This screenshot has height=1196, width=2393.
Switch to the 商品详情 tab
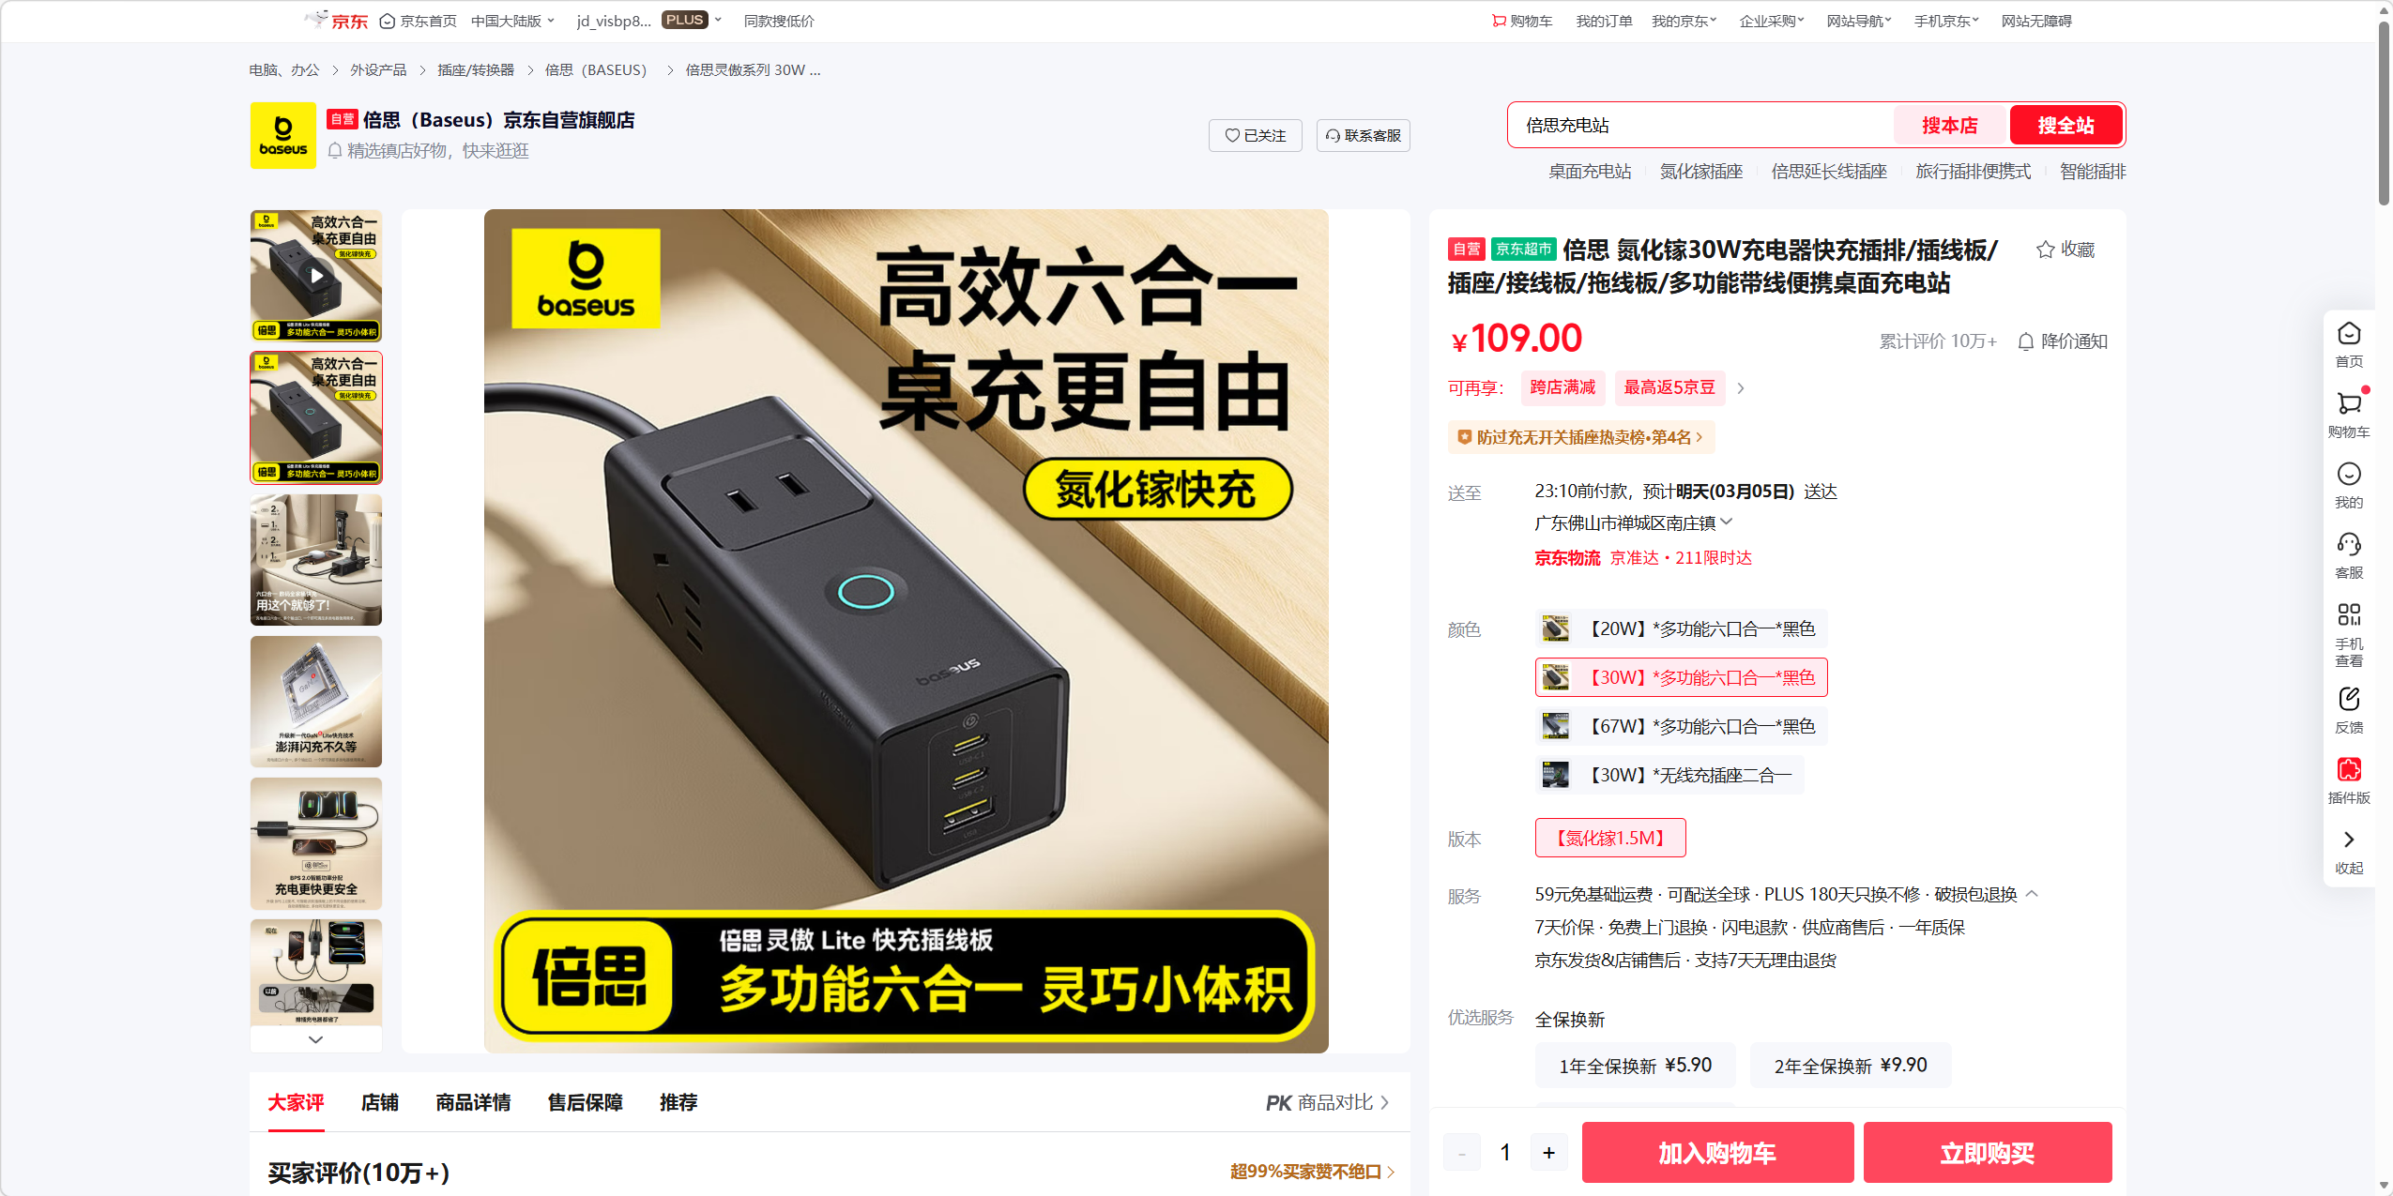tap(473, 1102)
